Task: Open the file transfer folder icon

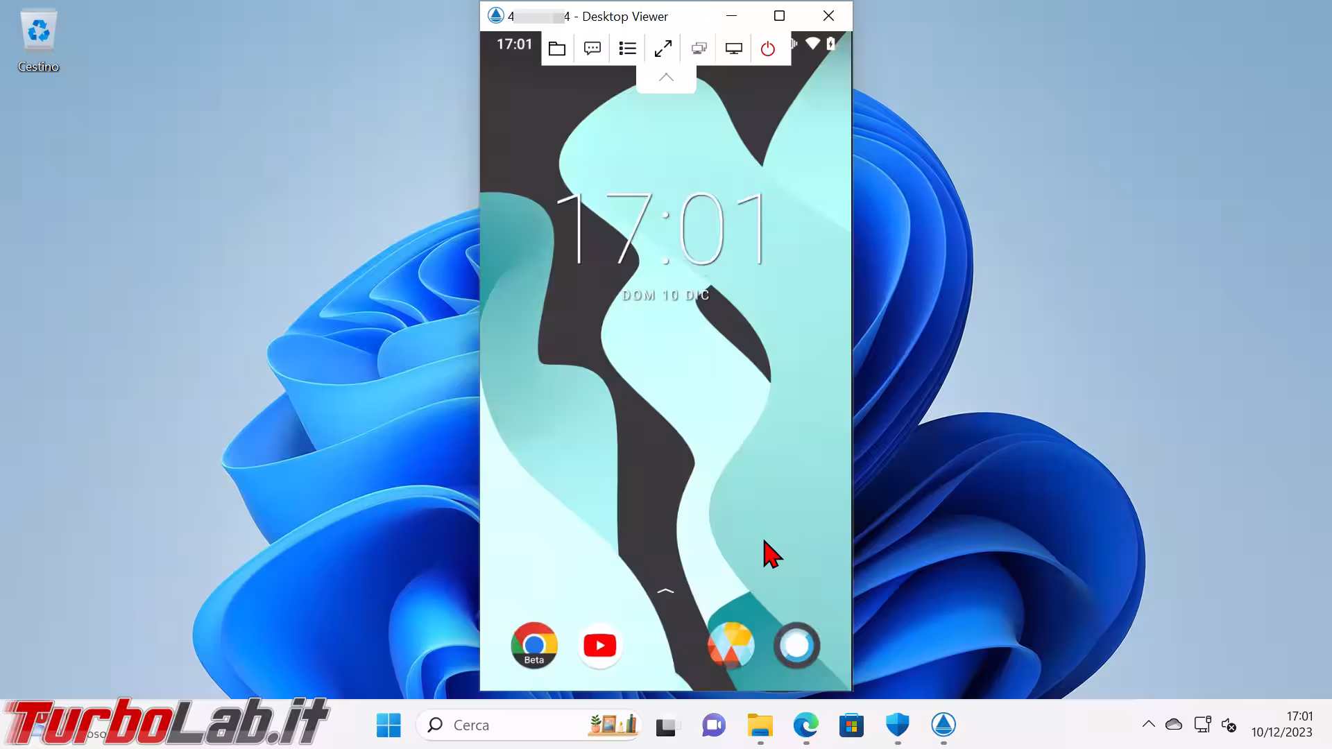Action: tap(557, 49)
